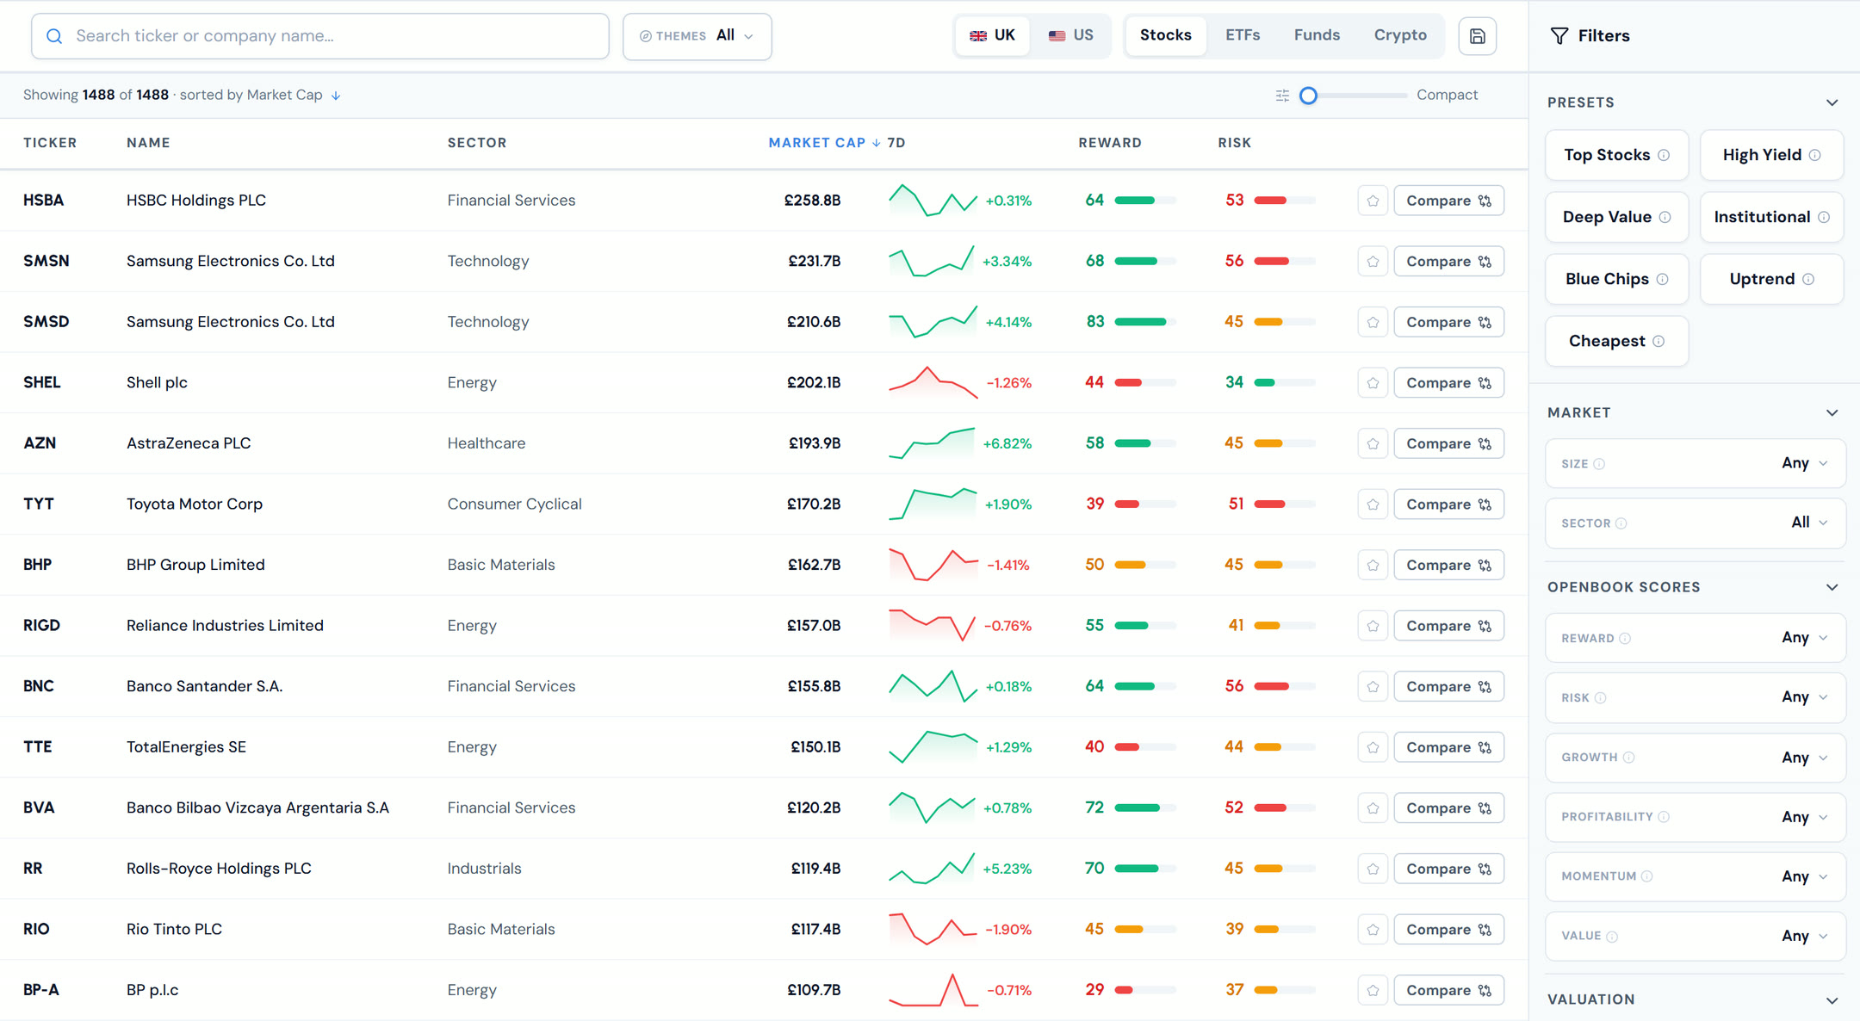Sort by the REWARD column header
This screenshot has height=1021, width=1860.
[x=1109, y=143]
